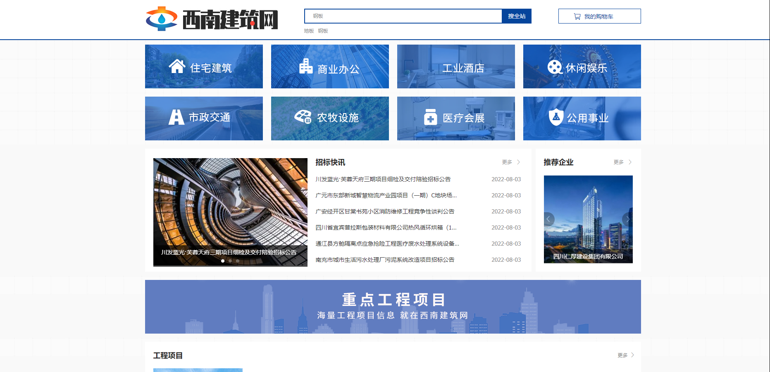770x372 pixels.
Task: Open the 市政交通 category
Action: click(x=204, y=118)
